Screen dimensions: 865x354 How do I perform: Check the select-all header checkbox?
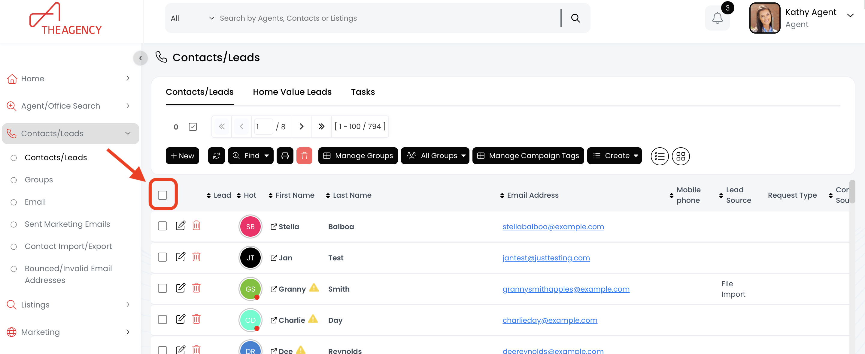[x=162, y=195]
